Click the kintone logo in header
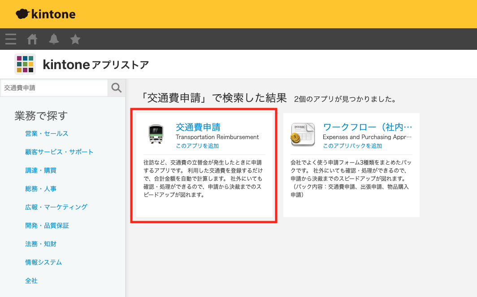The width and height of the screenshot is (477, 297). point(46,14)
